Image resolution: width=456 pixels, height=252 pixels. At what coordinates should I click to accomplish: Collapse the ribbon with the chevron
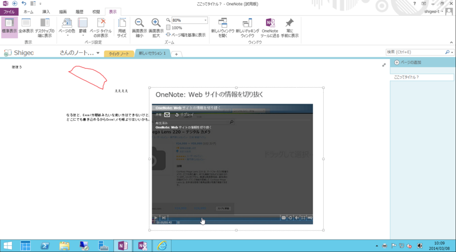451,43
